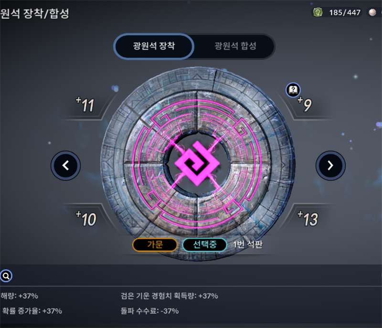This screenshot has width=382, height=328.
Task: Click the teal 선택중 button
Action: (205, 244)
